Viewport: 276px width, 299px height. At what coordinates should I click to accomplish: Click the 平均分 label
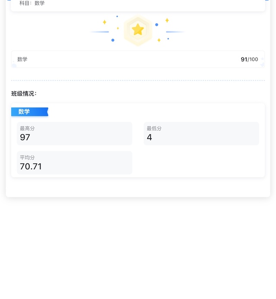(27, 157)
